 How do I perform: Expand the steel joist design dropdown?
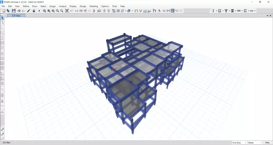(x=242, y=11)
